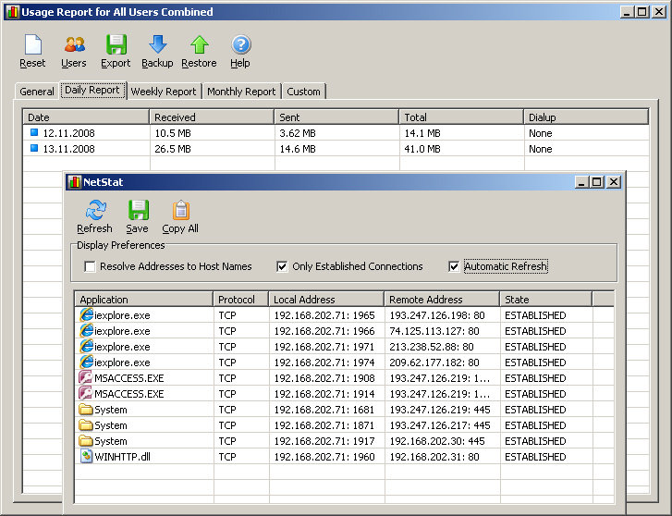Screen dimensions: 672x516
Task: Click the NetStat Refresh icon
Action: (x=95, y=210)
